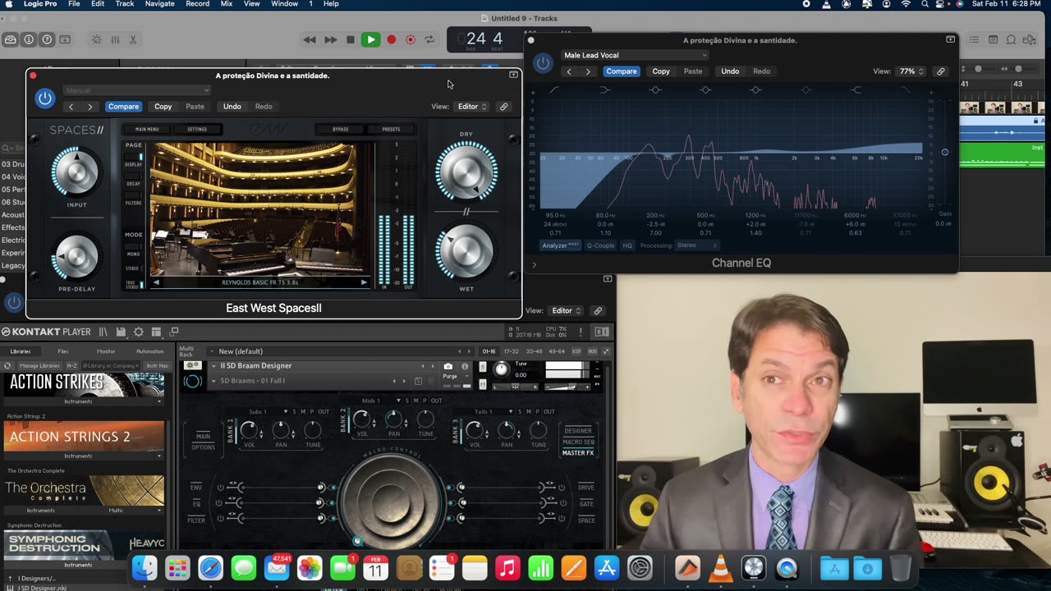
Task: Click the Kontakt snapshot camera icon
Action: click(x=447, y=366)
